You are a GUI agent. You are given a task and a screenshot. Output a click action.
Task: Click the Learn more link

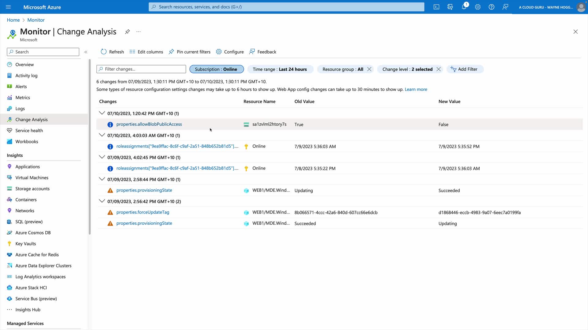pyautogui.click(x=416, y=90)
